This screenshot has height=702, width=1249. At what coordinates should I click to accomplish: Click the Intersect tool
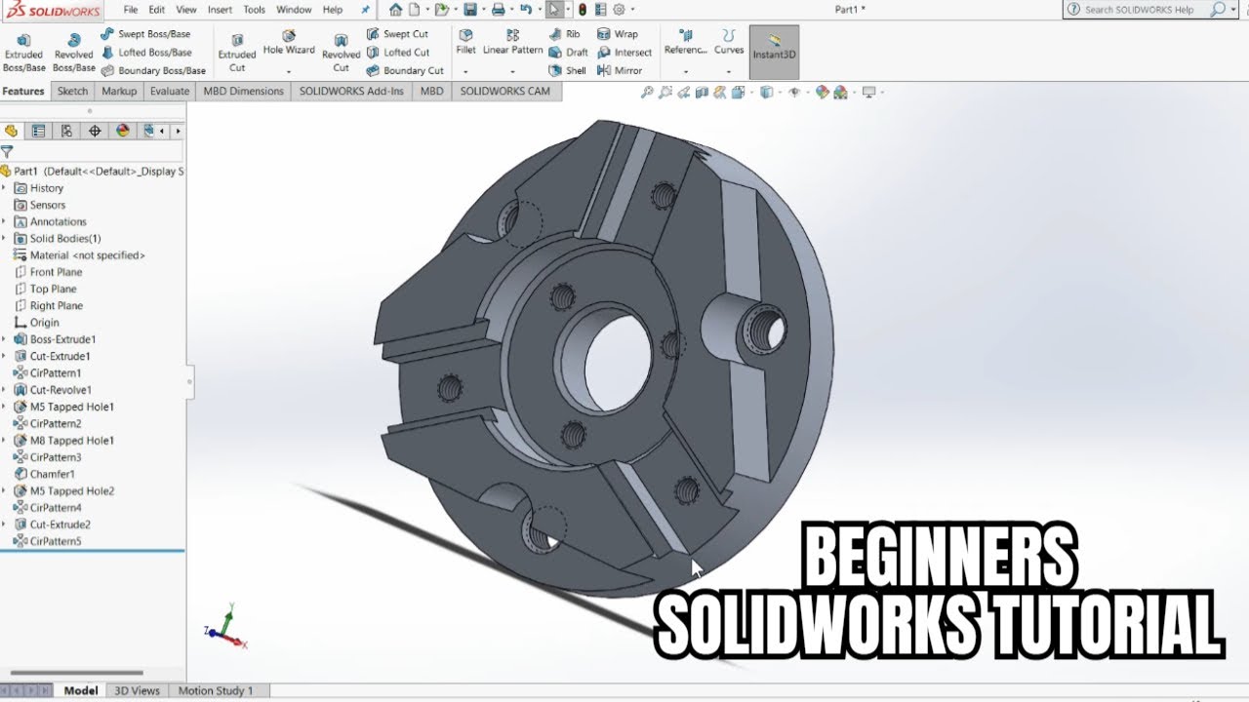click(624, 53)
